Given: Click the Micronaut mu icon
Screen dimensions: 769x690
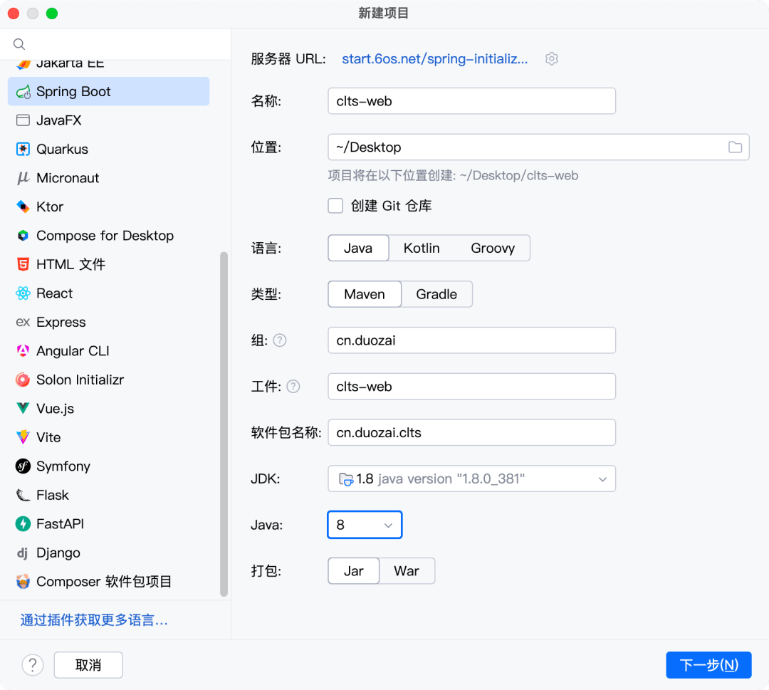Looking at the screenshot, I should tap(23, 178).
